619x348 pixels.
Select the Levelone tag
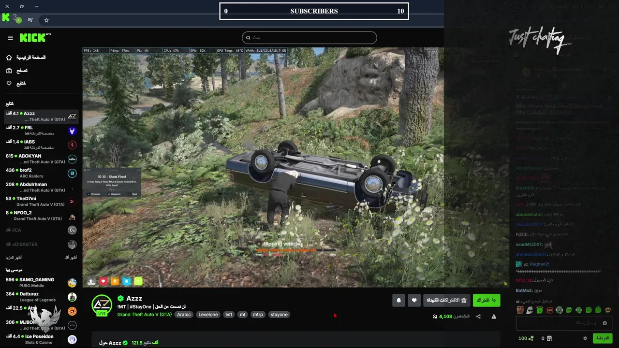click(x=208, y=315)
